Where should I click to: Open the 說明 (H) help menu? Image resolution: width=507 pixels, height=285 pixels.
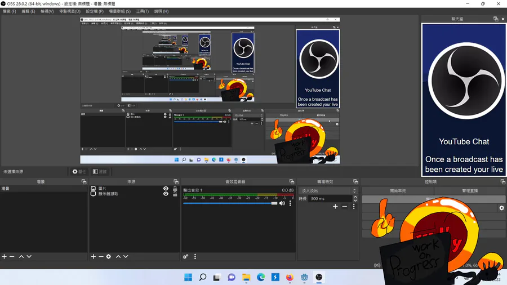coord(161,11)
